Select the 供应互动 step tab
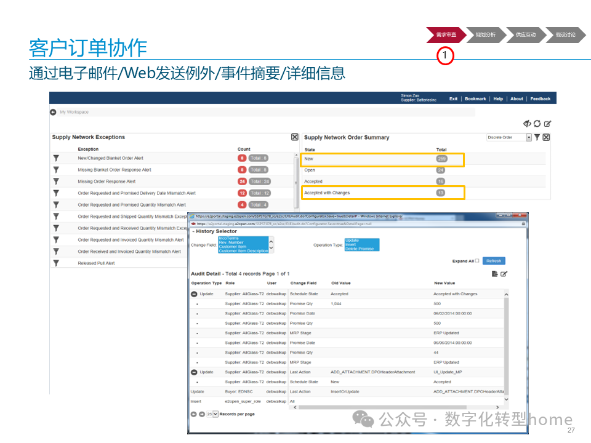The height and width of the screenshot is (443, 591). tap(526, 35)
